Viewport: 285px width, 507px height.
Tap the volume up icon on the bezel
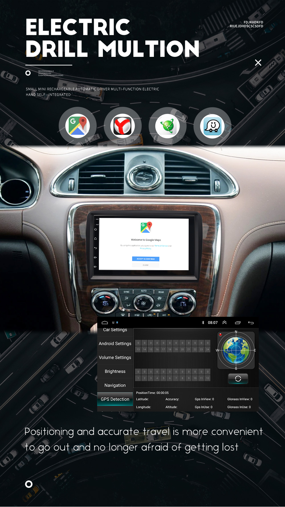[95, 257]
